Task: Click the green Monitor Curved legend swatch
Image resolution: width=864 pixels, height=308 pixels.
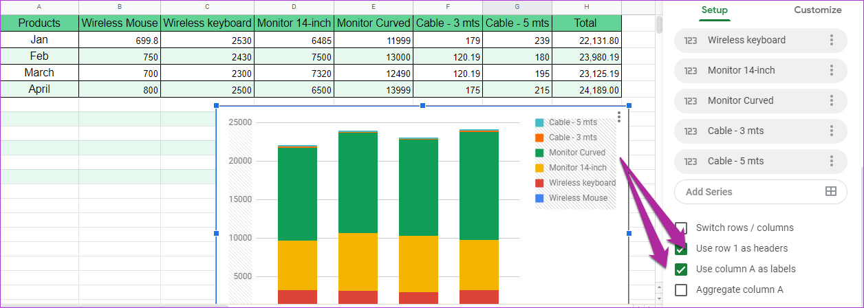Action: coord(539,153)
